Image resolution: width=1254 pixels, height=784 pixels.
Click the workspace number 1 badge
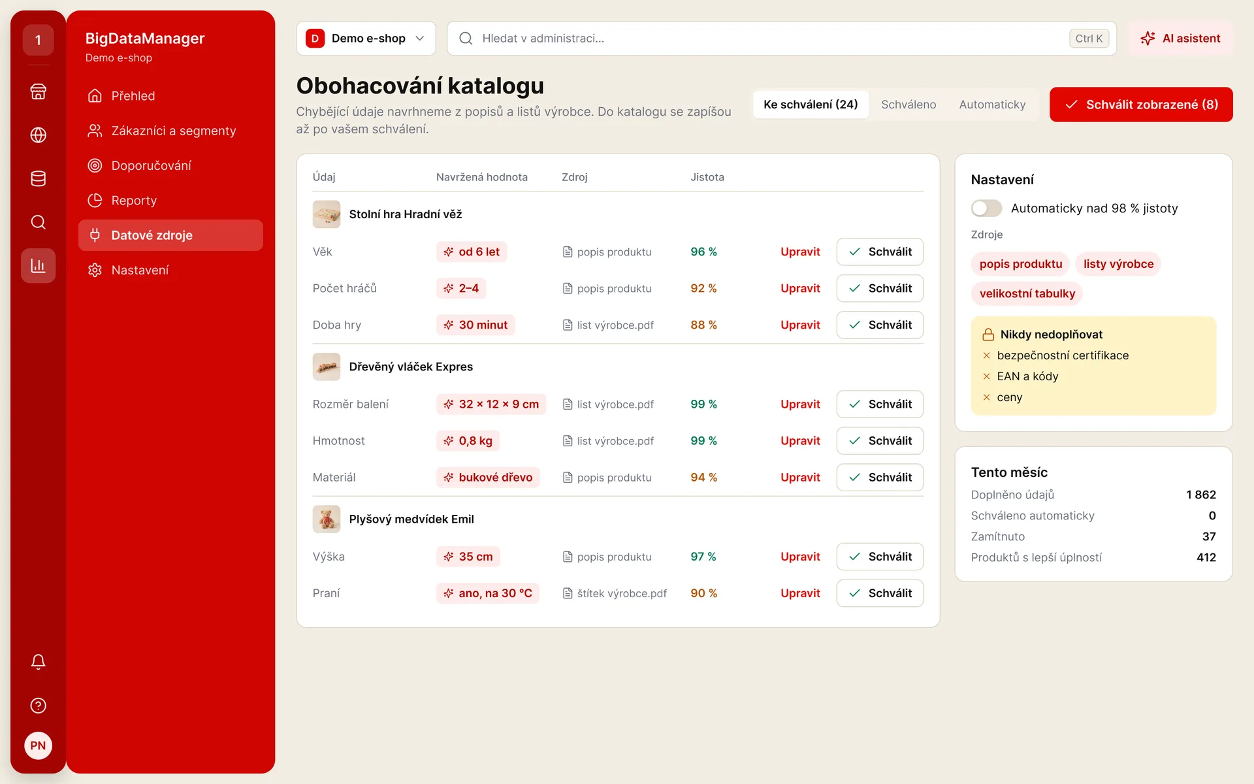38,41
